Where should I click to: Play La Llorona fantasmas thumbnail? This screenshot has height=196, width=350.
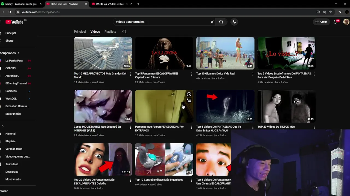(164, 53)
